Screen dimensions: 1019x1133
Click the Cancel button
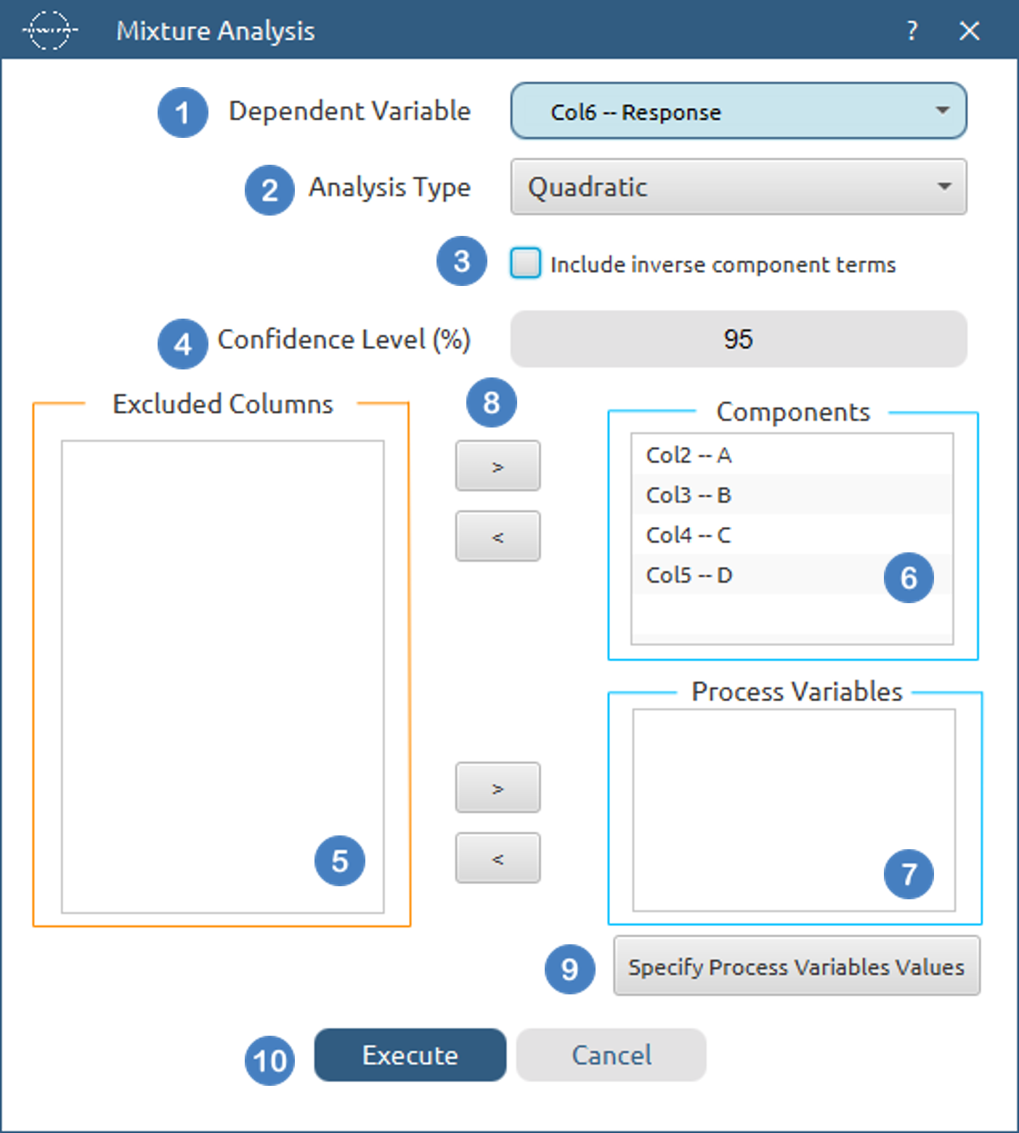[612, 1055]
